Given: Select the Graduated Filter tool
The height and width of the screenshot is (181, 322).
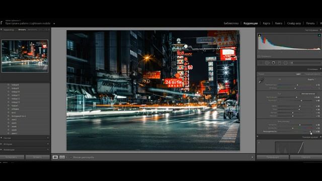Looking at the screenshot, I should 279,63.
